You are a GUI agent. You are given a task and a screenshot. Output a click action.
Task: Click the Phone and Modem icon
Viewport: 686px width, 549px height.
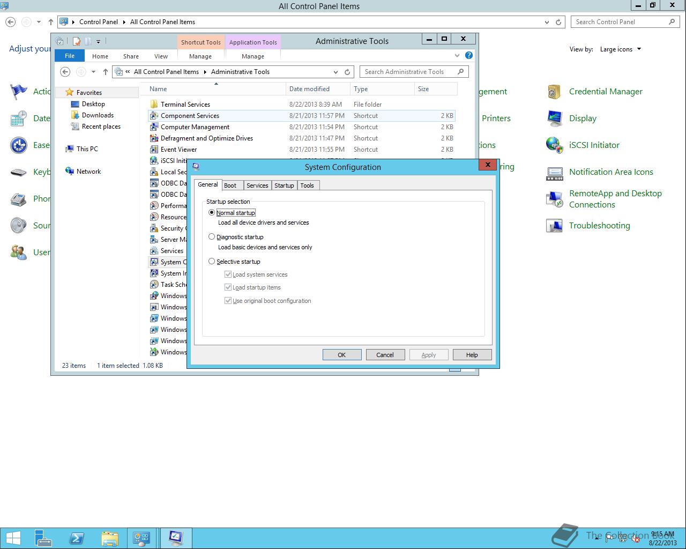pos(19,199)
